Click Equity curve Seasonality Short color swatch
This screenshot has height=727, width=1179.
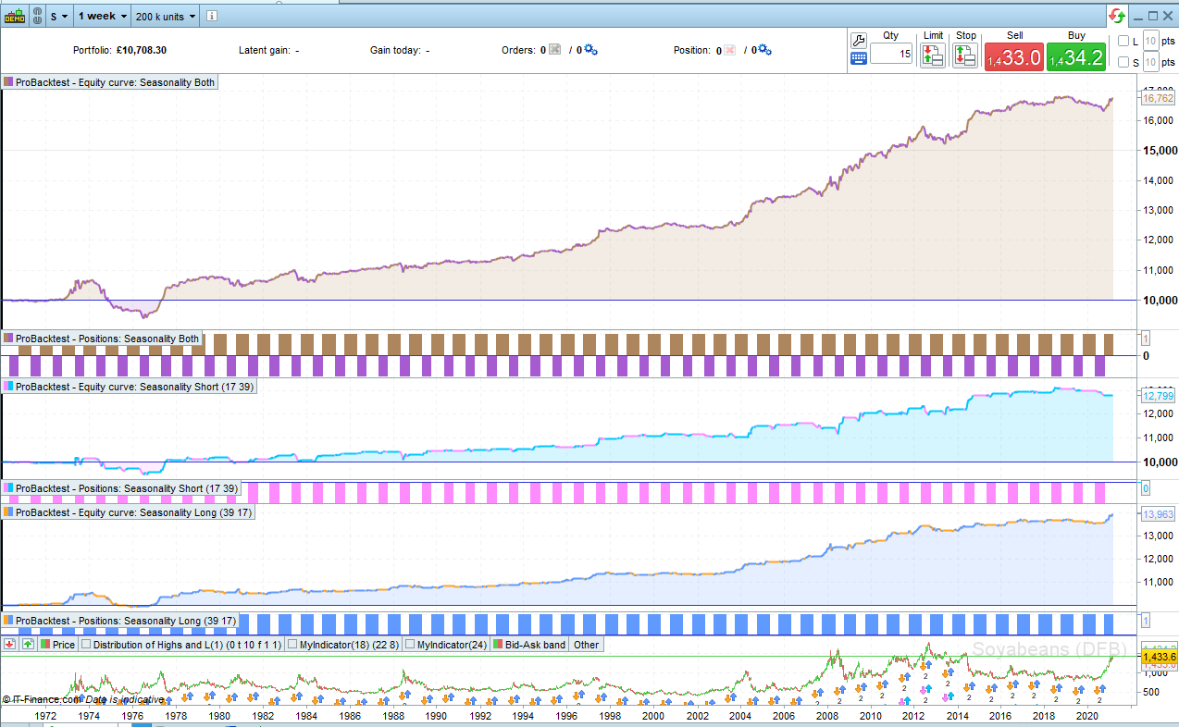[x=9, y=387]
